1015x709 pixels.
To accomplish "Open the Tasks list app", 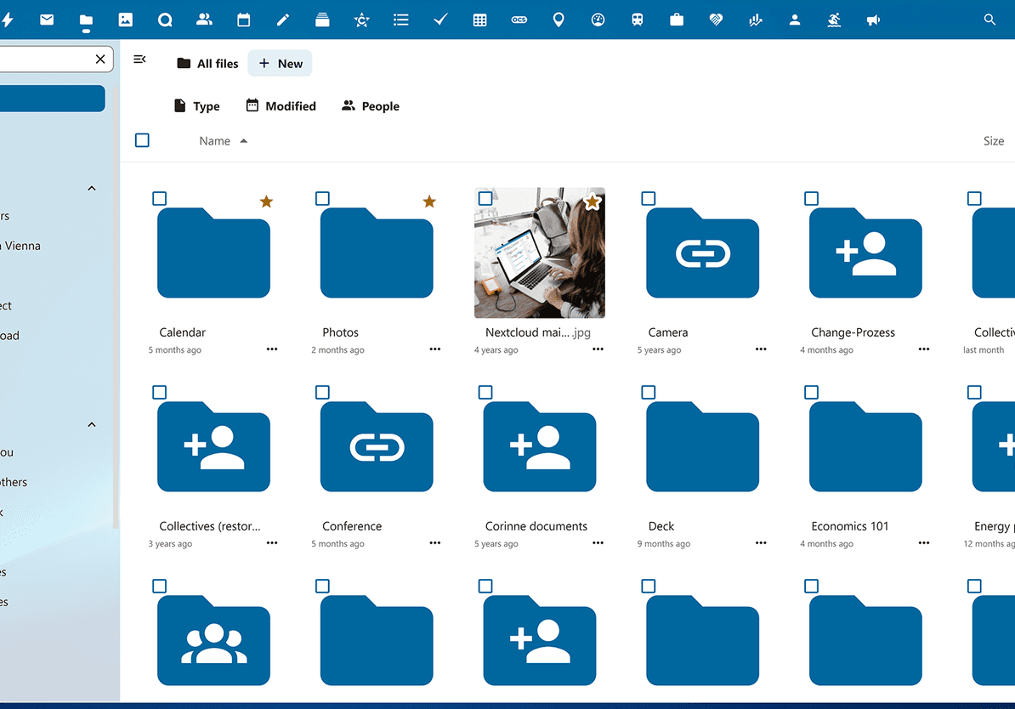I will coord(401,20).
